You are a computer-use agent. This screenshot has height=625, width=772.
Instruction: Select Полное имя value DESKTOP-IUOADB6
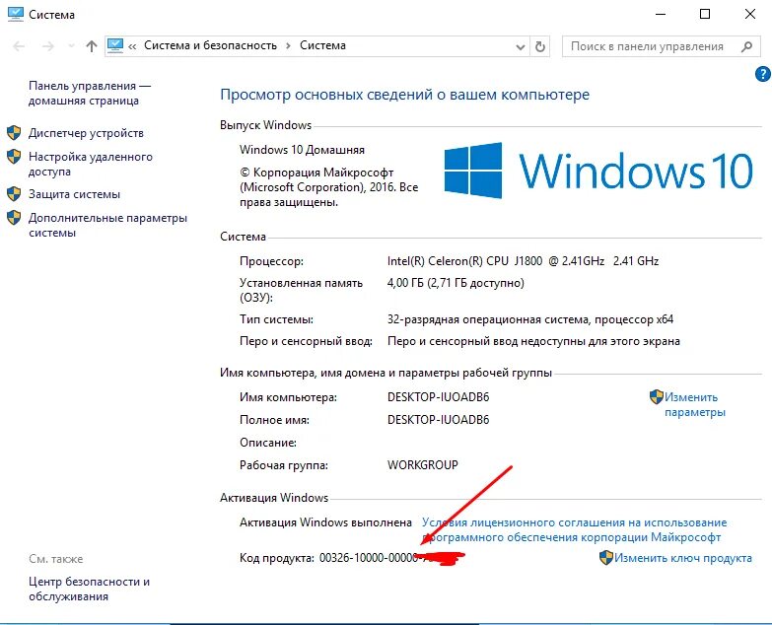[x=438, y=420]
